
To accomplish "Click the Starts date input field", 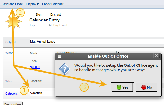I will click(86, 51).
